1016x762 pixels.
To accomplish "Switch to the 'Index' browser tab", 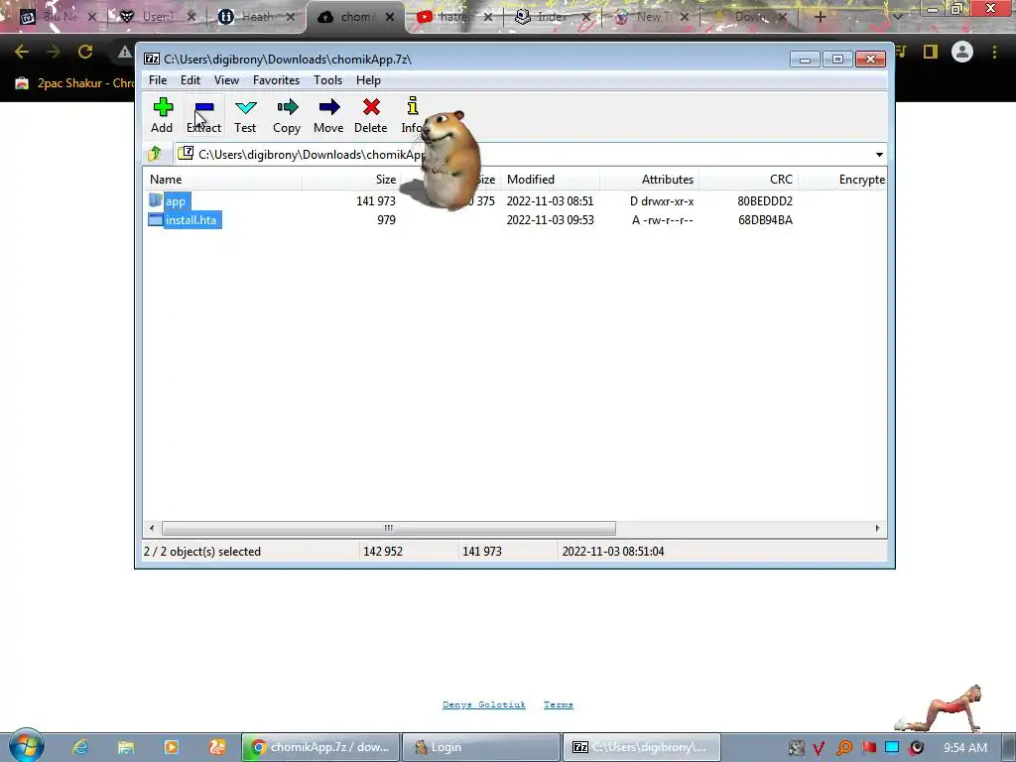I will pyautogui.click(x=552, y=17).
